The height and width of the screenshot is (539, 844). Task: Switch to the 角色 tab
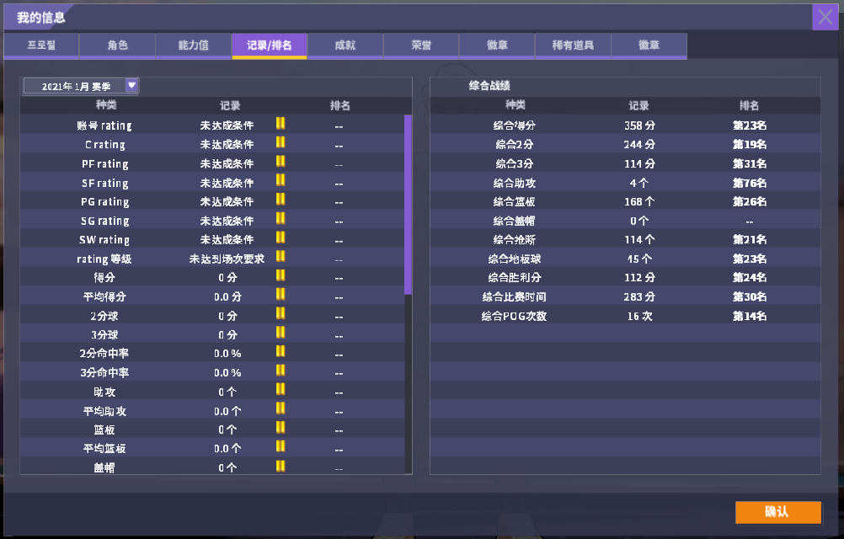click(x=117, y=45)
